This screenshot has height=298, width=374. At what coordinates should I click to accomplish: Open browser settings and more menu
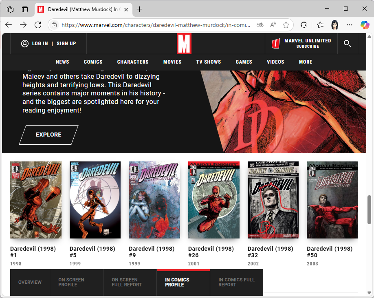350,25
